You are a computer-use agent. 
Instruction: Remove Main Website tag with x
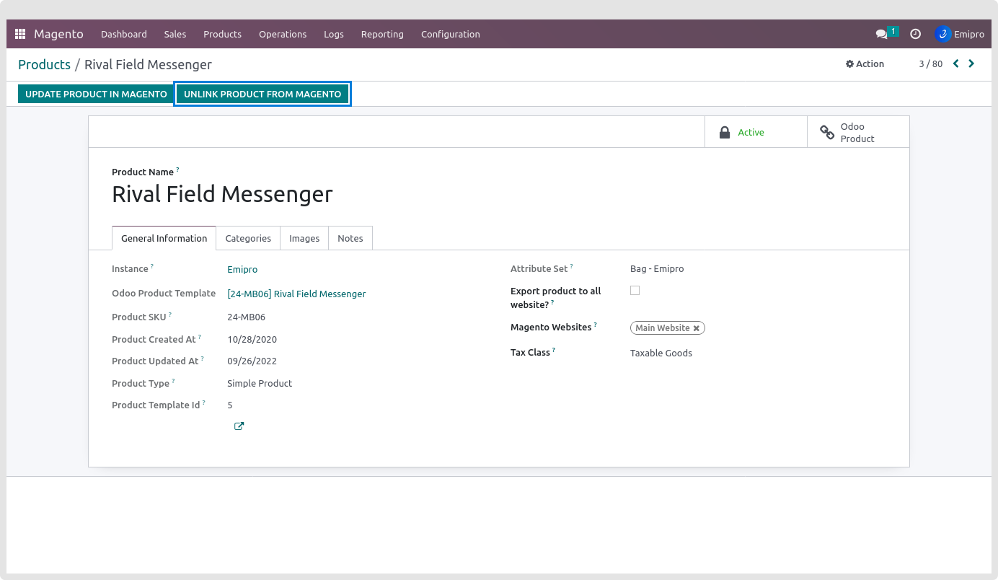pos(697,328)
